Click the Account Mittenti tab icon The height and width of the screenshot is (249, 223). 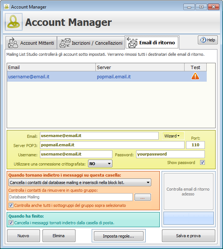click(x=13, y=43)
